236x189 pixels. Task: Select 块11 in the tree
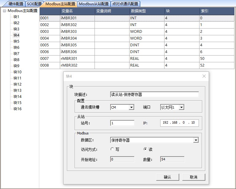[17, 78]
